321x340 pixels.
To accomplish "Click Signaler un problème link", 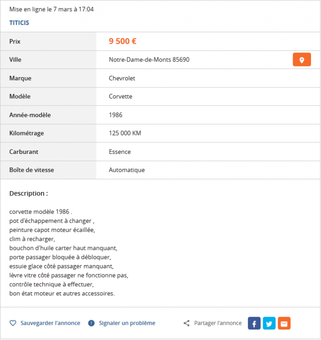I will pyautogui.click(x=127, y=323).
